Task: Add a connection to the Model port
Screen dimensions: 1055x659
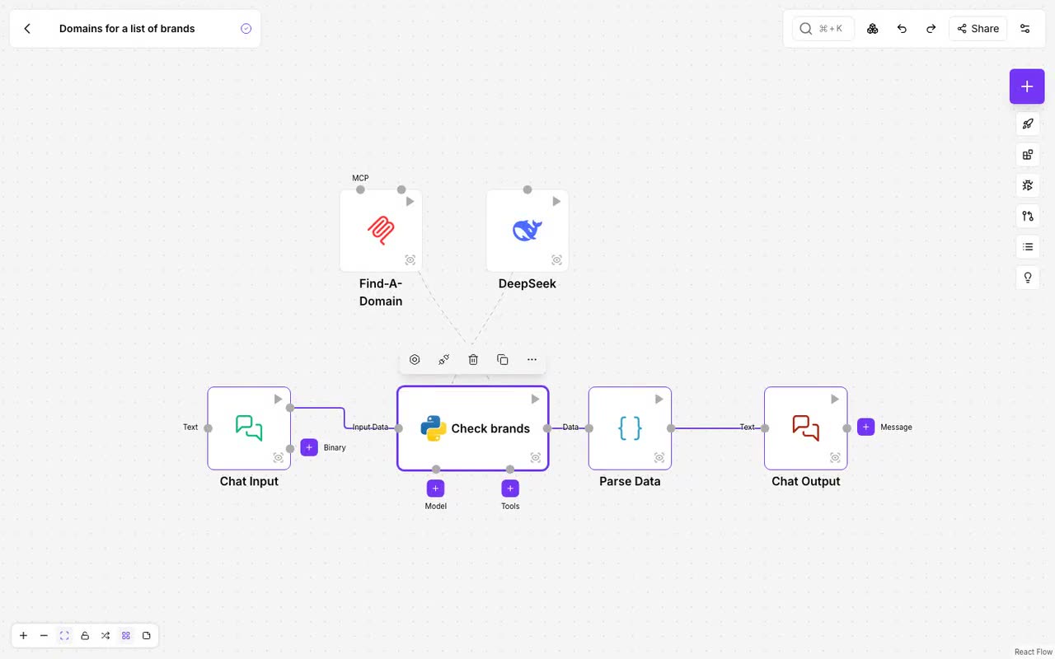Action: tap(436, 488)
